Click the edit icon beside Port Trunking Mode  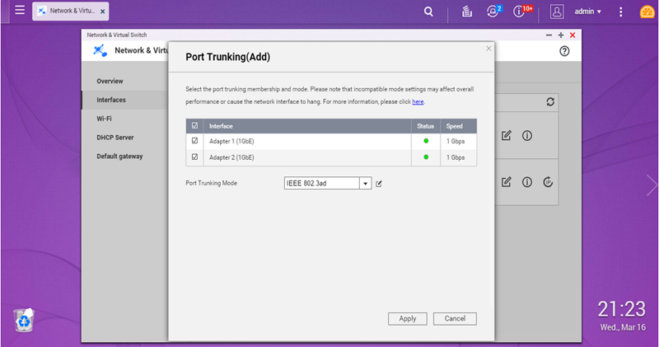(x=379, y=184)
